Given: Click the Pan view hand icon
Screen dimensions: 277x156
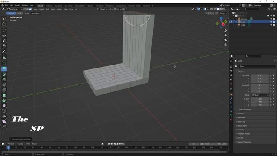Looking at the screenshot, I should (225, 36).
